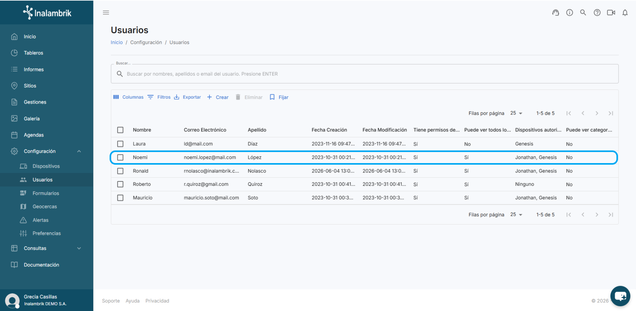Click the Dispositivos cell Ninguno
The width and height of the screenshot is (636, 311).
click(525, 184)
